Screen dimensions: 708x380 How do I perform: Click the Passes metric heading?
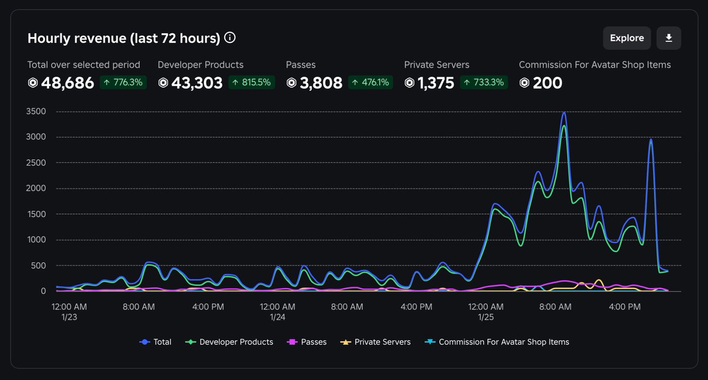tap(301, 65)
